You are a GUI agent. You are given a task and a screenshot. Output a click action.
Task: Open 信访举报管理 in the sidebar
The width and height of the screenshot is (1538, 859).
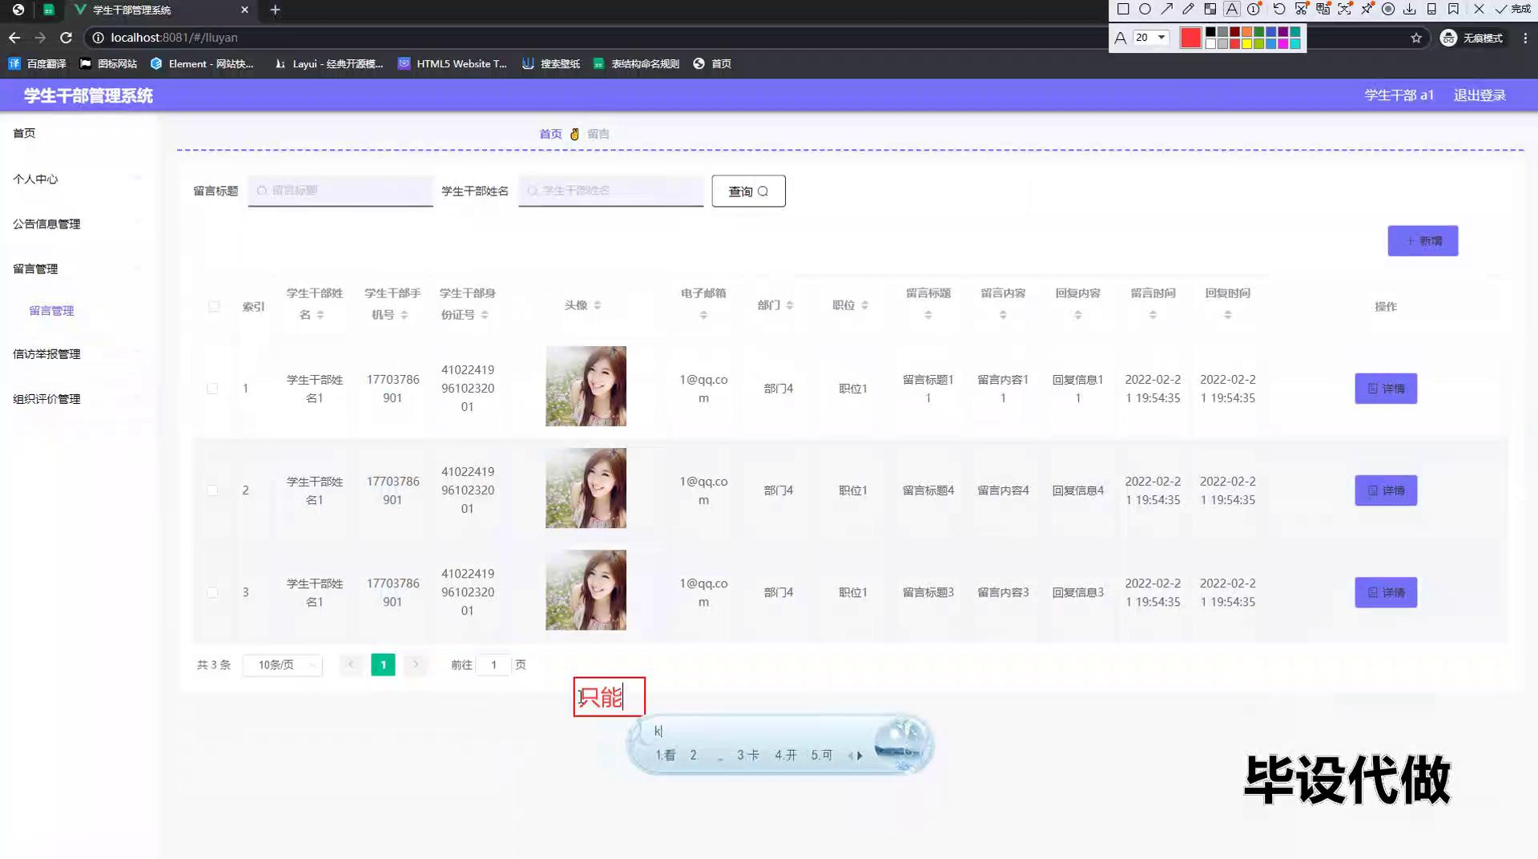46,353
